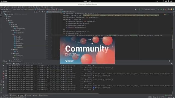The image size is (175, 98).
Task: Collapse the mapper package node
Action: click(x=11, y=54)
